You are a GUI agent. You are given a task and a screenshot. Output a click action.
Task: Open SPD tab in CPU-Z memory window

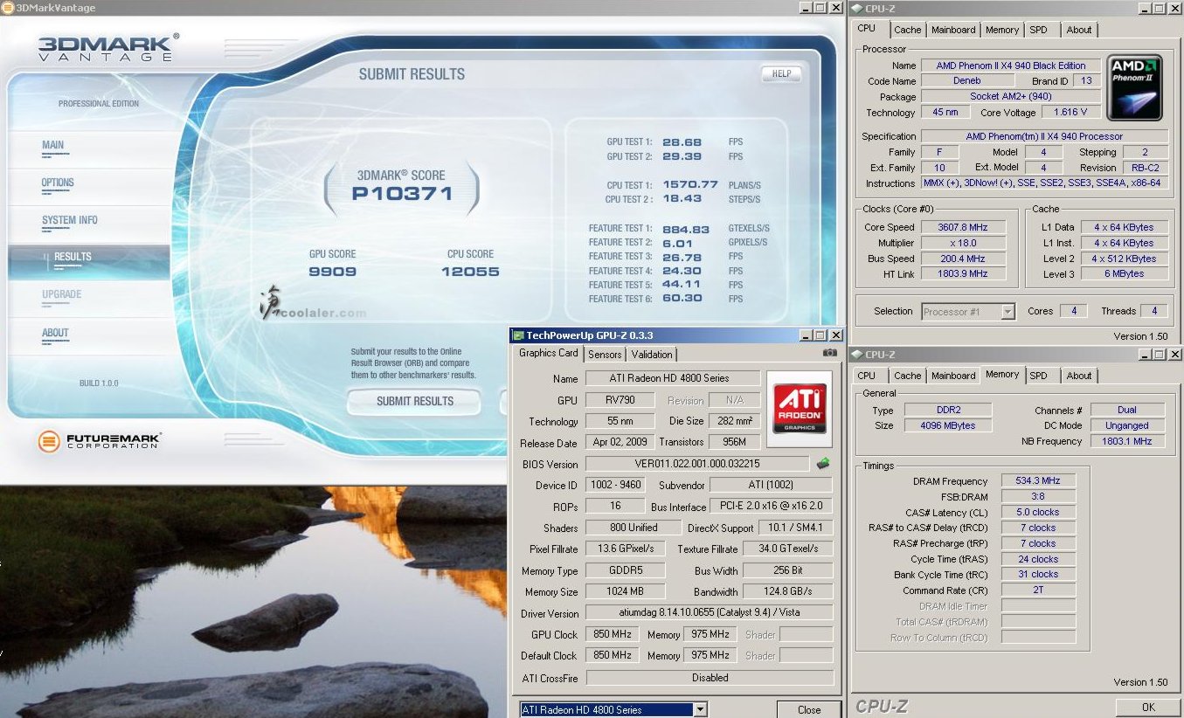tap(1038, 376)
